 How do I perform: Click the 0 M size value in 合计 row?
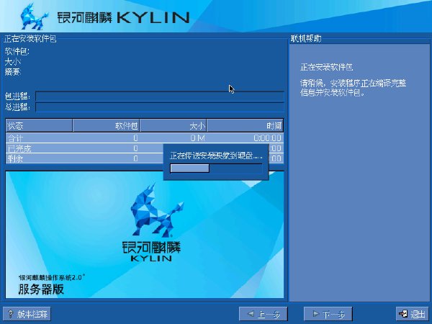(x=197, y=138)
